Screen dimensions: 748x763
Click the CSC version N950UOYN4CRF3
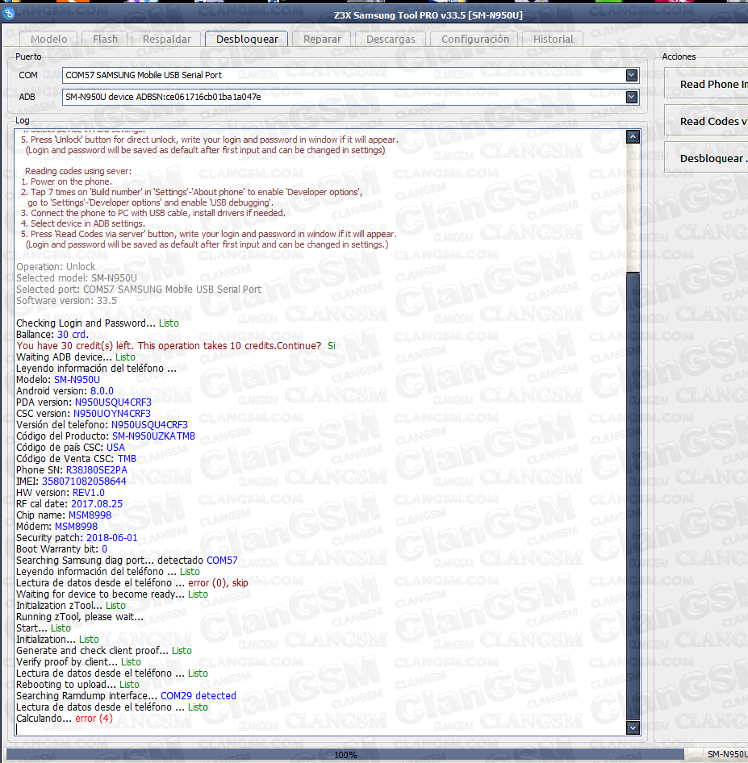[x=112, y=414]
